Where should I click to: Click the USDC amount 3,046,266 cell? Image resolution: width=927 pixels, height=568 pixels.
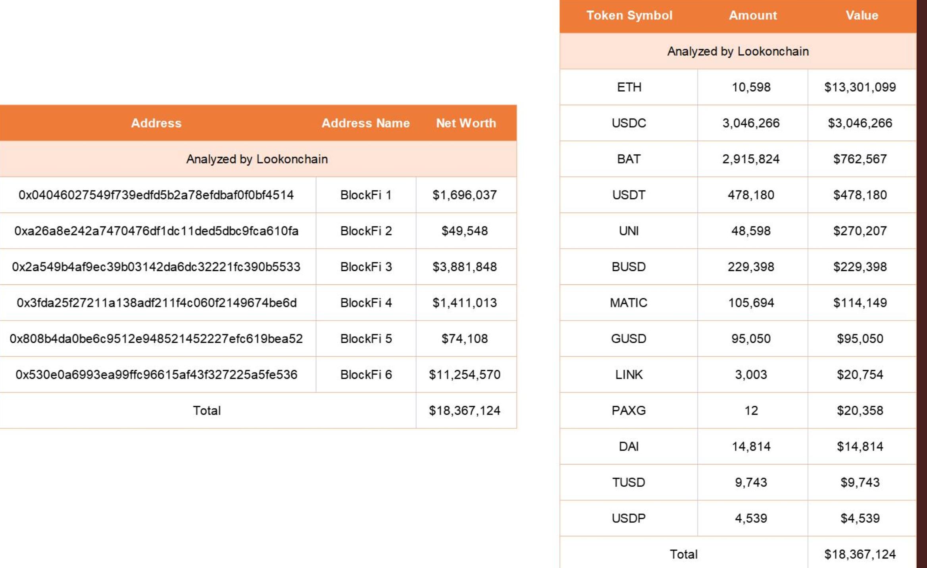click(x=751, y=123)
